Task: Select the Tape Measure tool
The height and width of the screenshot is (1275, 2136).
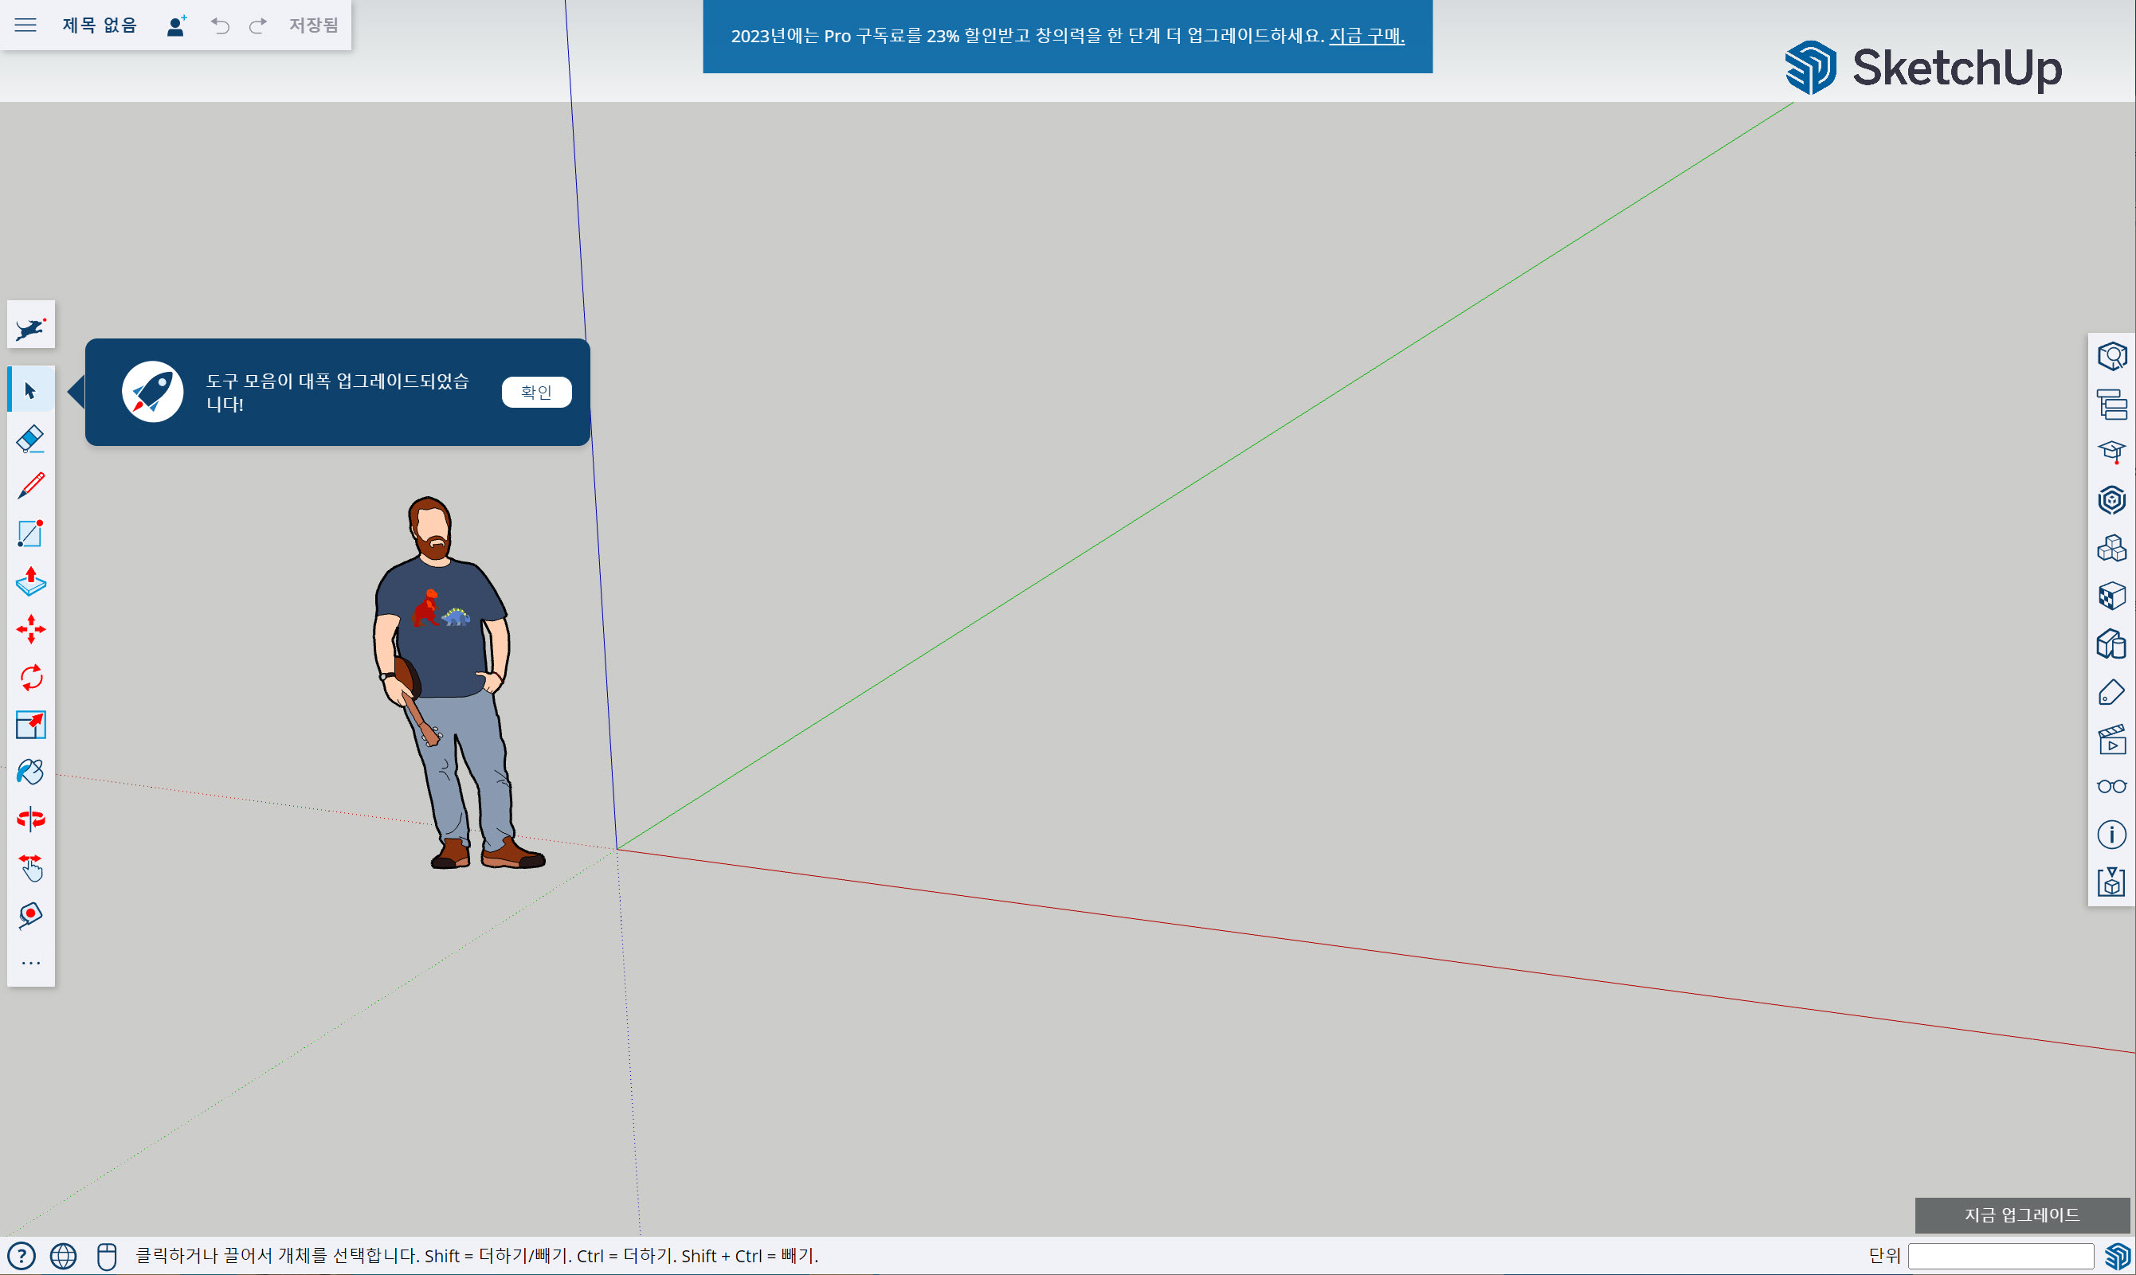Action: point(30,915)
